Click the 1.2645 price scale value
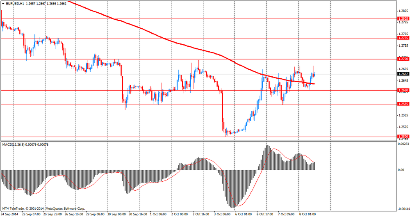This screenshot has height=217, width=410. (403, 80)
